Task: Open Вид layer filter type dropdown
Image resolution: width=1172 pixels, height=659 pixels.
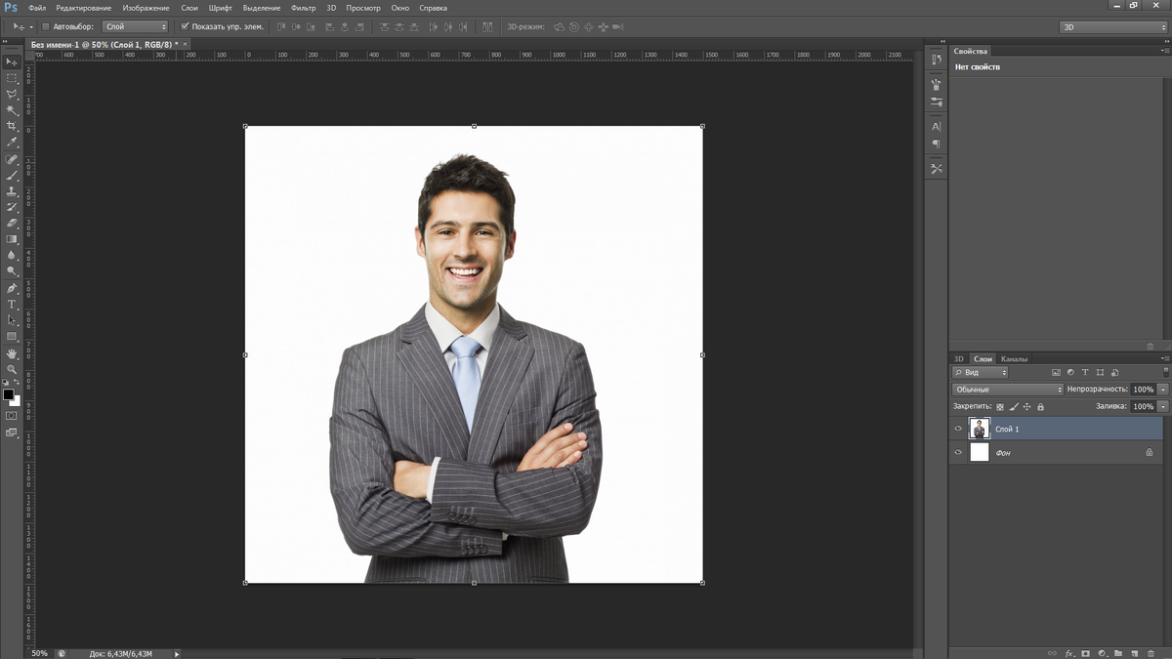Action: (981, 372)
